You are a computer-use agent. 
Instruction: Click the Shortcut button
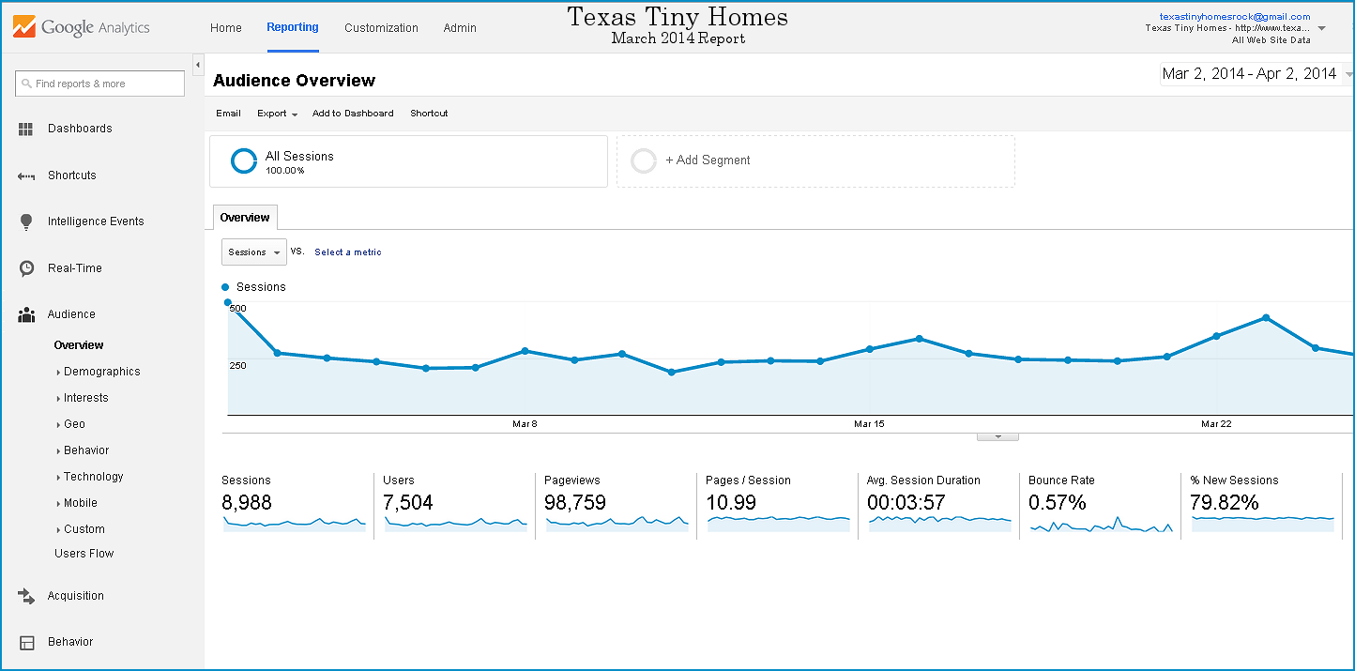pos(429,114)
